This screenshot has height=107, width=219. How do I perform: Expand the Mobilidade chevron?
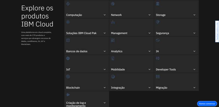(149, 69)
